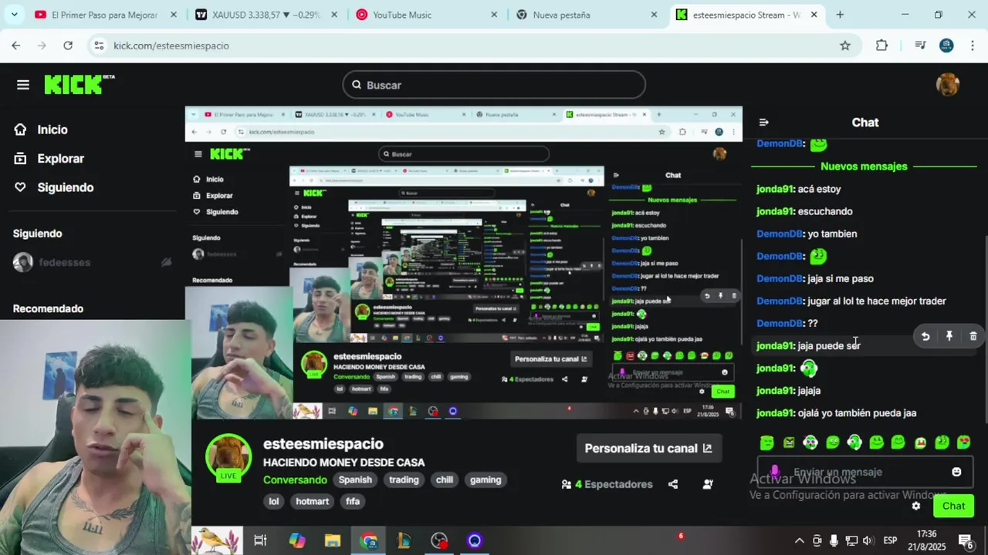Switch to the XAUUSD TradingView tab
The height and width of the screenshot is (555, 988).
(259, 15)
